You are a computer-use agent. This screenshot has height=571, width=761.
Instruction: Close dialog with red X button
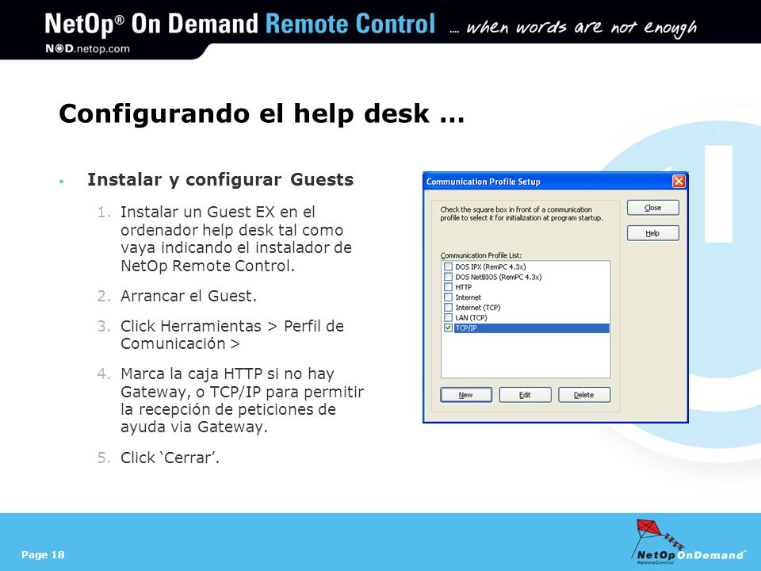(x=679, y=182)
